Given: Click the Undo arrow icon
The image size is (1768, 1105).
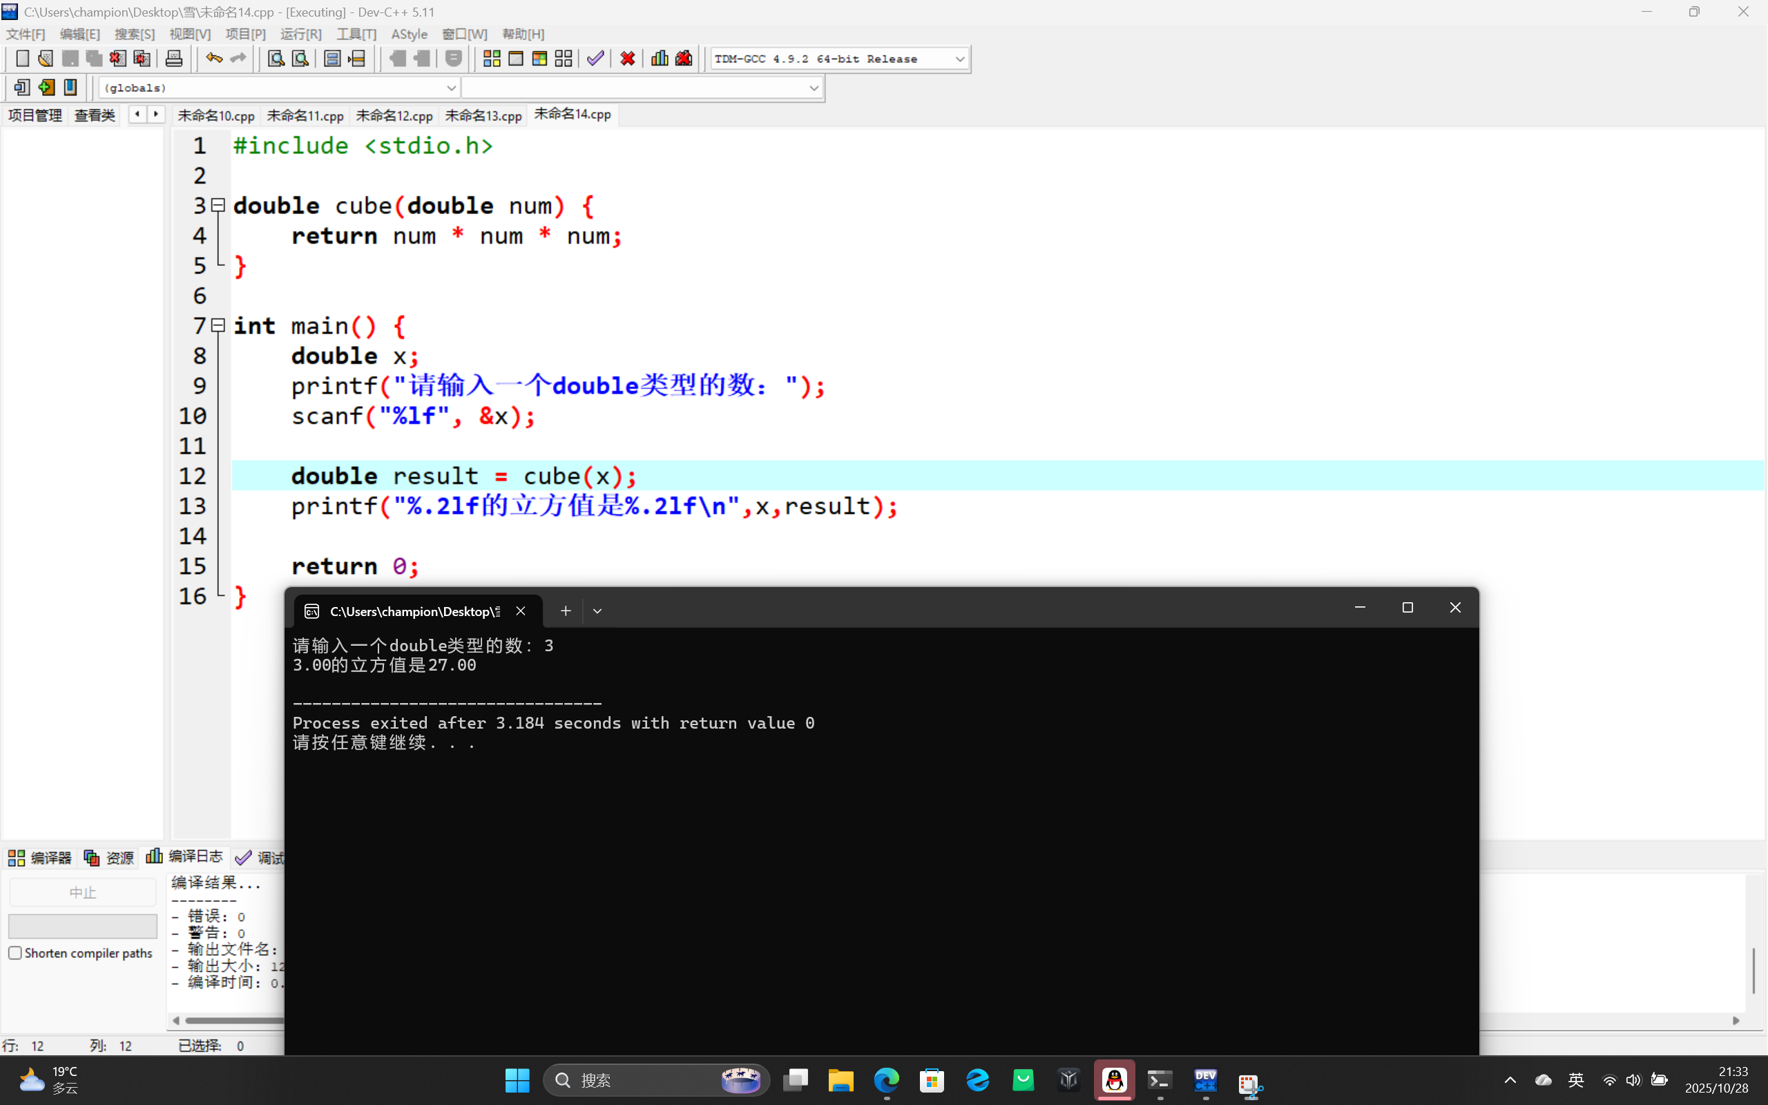Looking at the screenshot, I should (213, 59).
